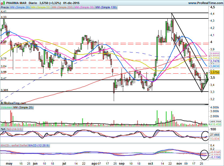Open the MM (Simple 130) indicator label
The height and width of the screenshot is (166, 224).
coord(106,7)
